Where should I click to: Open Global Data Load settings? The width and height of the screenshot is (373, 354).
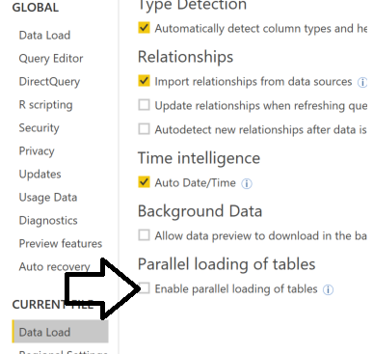tap(44, 35)
